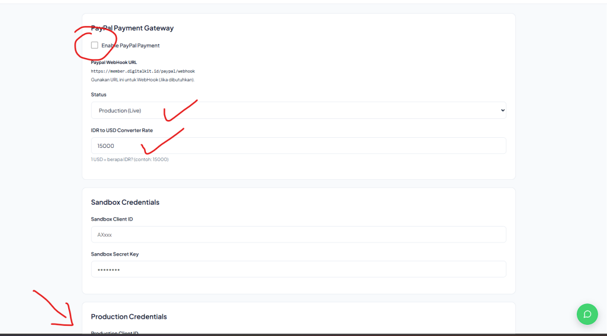Focus the IDR to USD Converter Rate field
607x336 pixels.
click(x=298, y=146)
